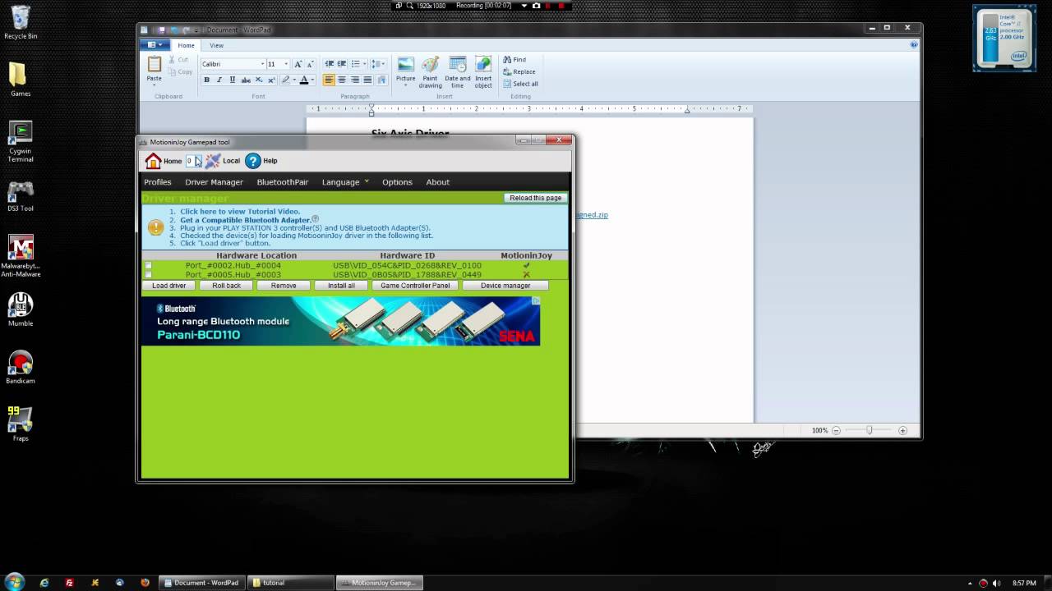Screen dimensions: 1052x591
Task: Click the Load driver button
Action: [169, 286]
